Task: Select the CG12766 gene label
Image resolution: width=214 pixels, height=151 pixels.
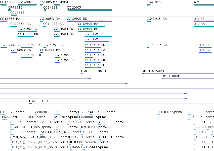Action: [x=7, y=2]
